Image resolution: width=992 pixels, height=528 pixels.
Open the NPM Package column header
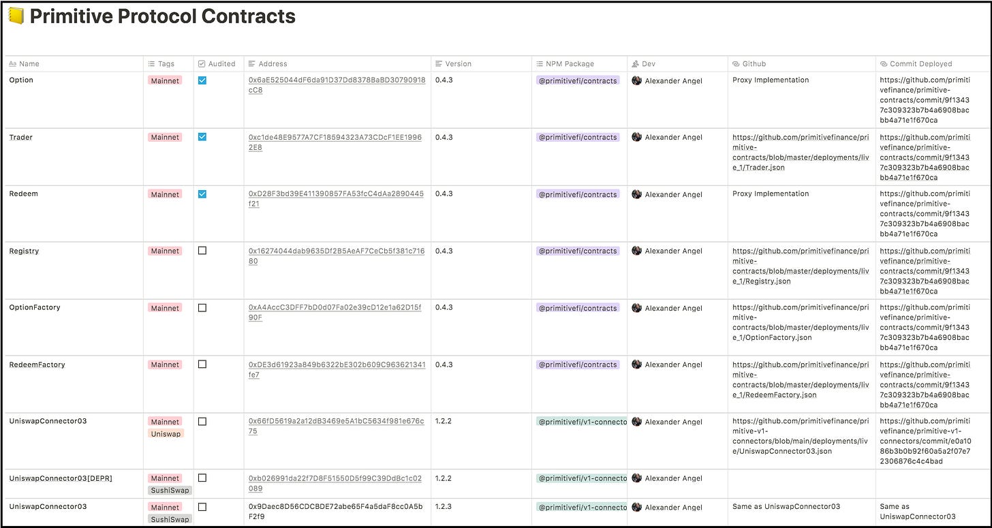579,63
